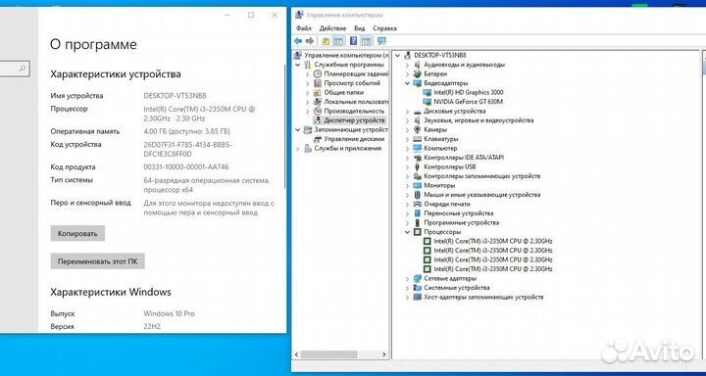
Task: Click the Сетевые адаптеры network icon
Action: click(418, 278)
